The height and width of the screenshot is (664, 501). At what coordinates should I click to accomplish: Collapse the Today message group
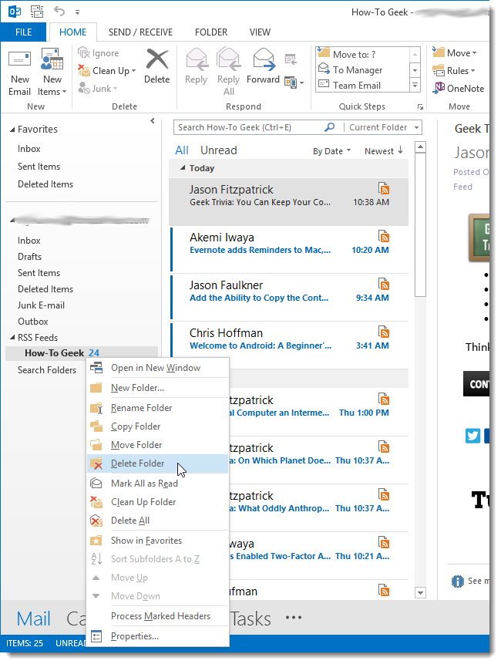pyautogui.click(x=183, y=168)
